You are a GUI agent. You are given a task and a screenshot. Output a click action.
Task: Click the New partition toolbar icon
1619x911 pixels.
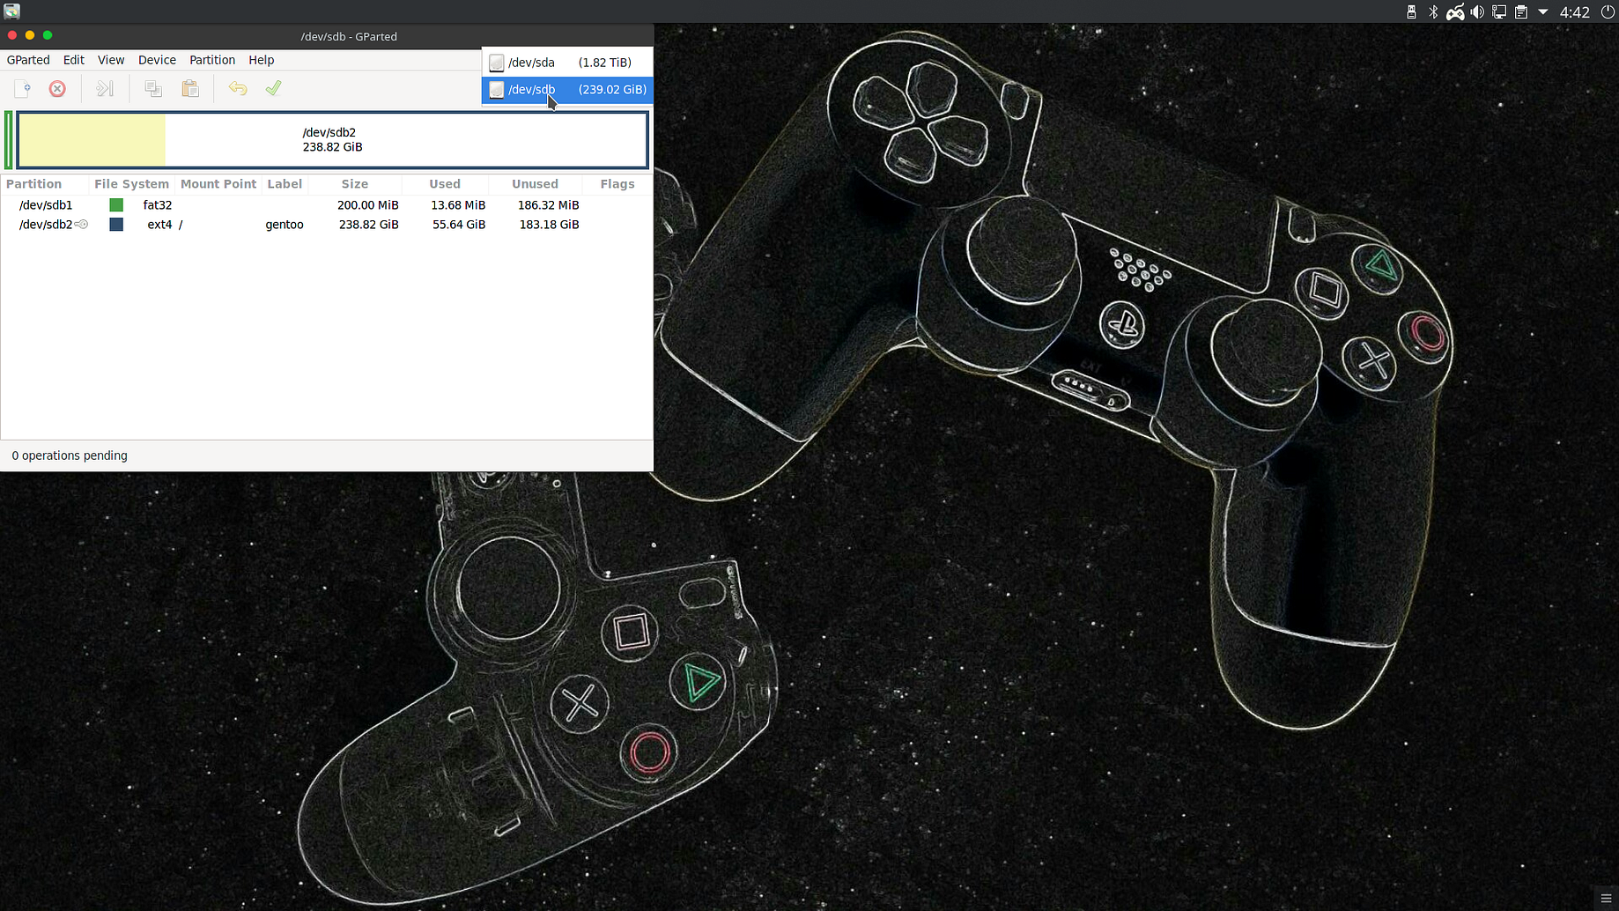[23, 88]
